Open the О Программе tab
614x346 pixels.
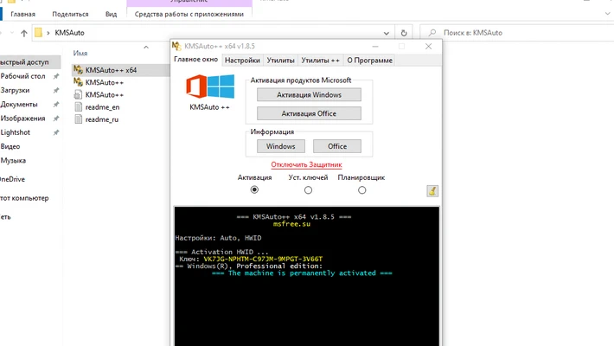[x=369, y=61]
